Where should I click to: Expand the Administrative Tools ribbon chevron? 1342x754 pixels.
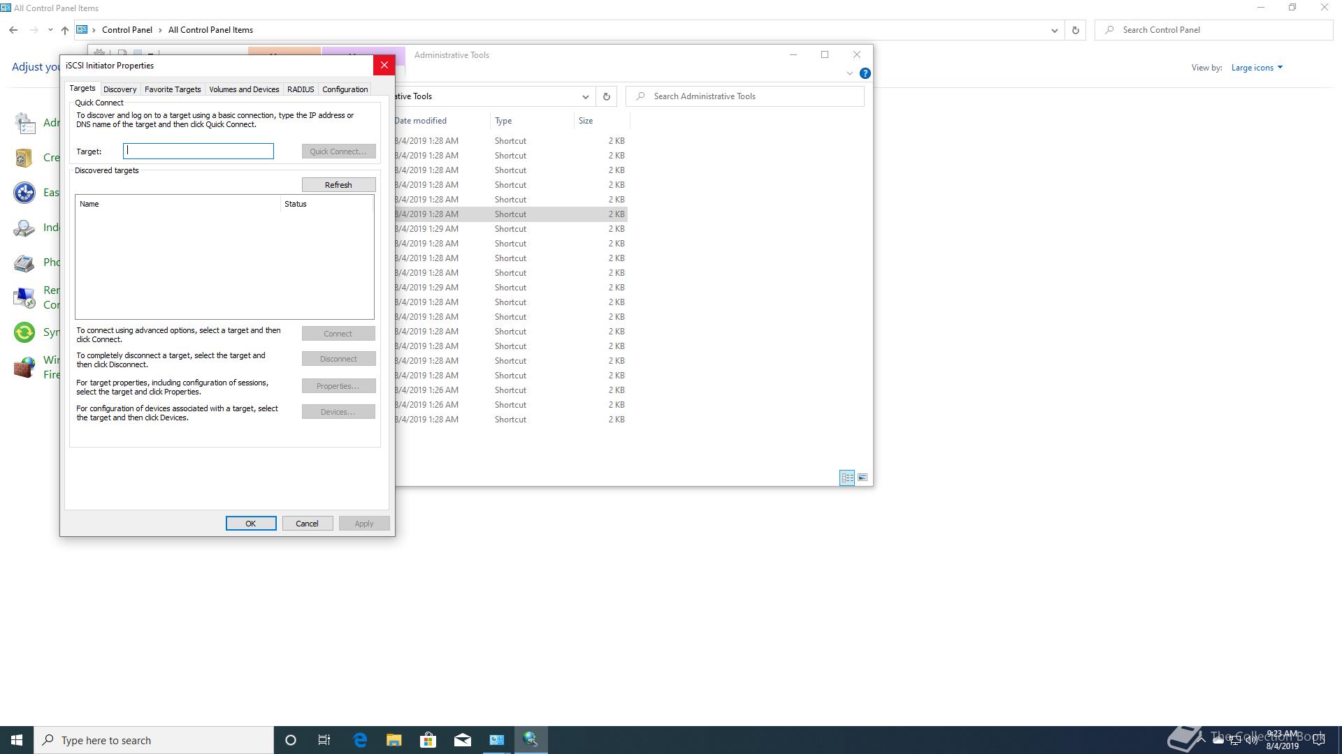tap(849, 73)
